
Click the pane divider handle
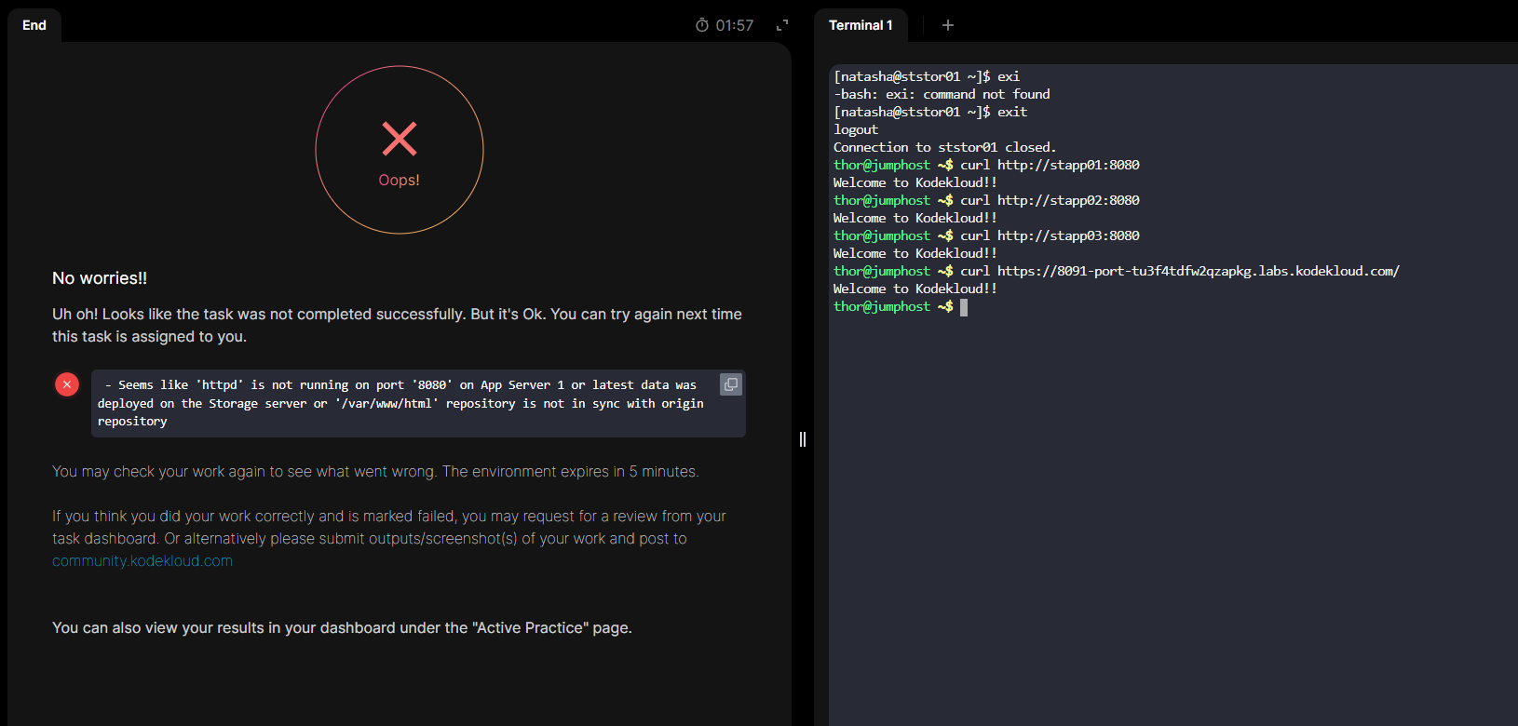(x=803, y=439)
